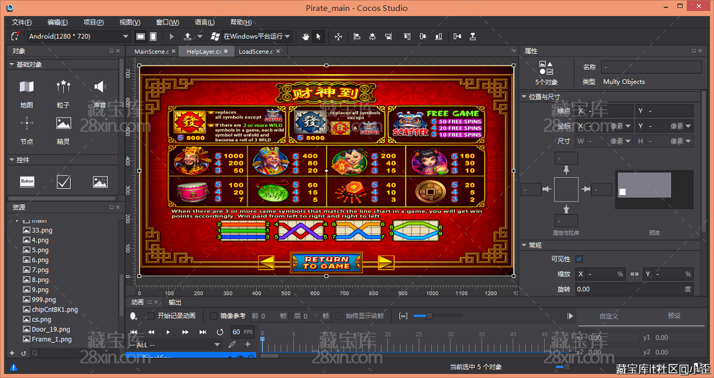This screenshot has width=714, height=378.
Task: Select chipCntBK1.png in resources
Action: coord(54,310)
